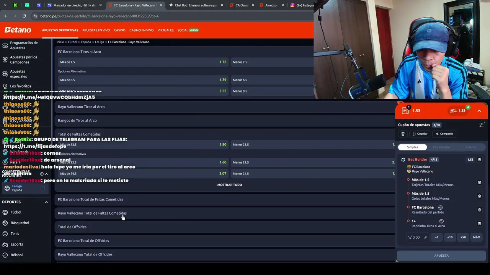Place bet with the APUESTA button

441,256
